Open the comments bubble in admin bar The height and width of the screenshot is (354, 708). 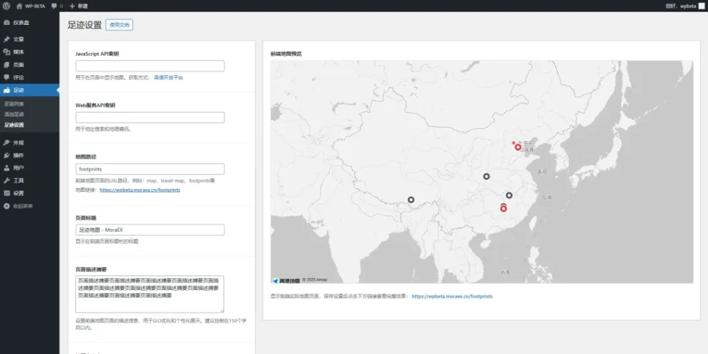pyautogui.click(x=57, y=6)
